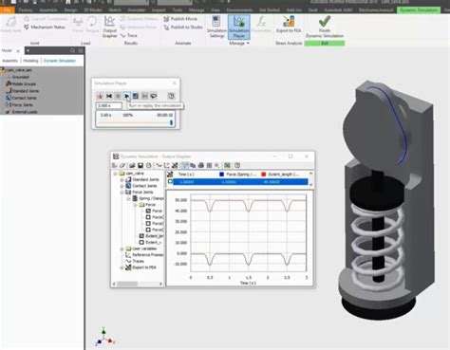
Task: Click the save icon in Output Grapher toolbar
Action: tap(141, 165)
